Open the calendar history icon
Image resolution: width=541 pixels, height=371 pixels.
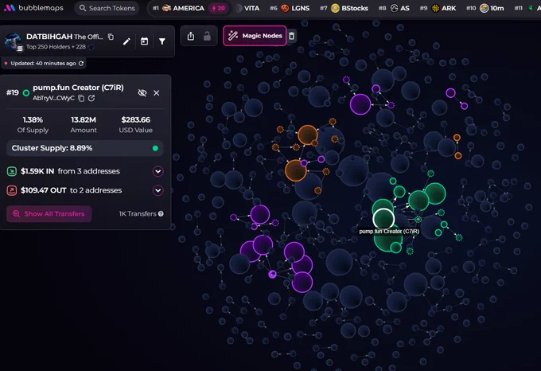click(144, 41)
